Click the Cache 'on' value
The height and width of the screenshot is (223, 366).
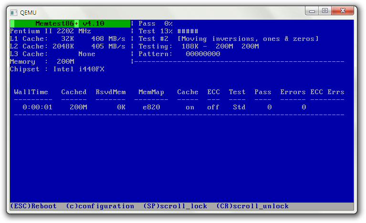(x=190, y=107)
